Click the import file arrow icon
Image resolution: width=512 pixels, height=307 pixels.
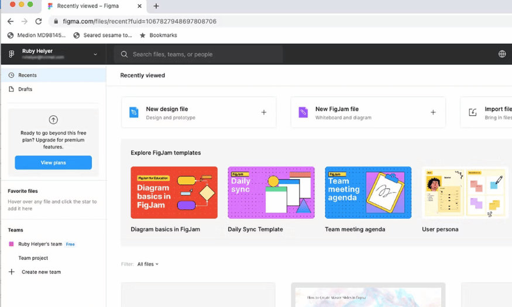point(473,112)
